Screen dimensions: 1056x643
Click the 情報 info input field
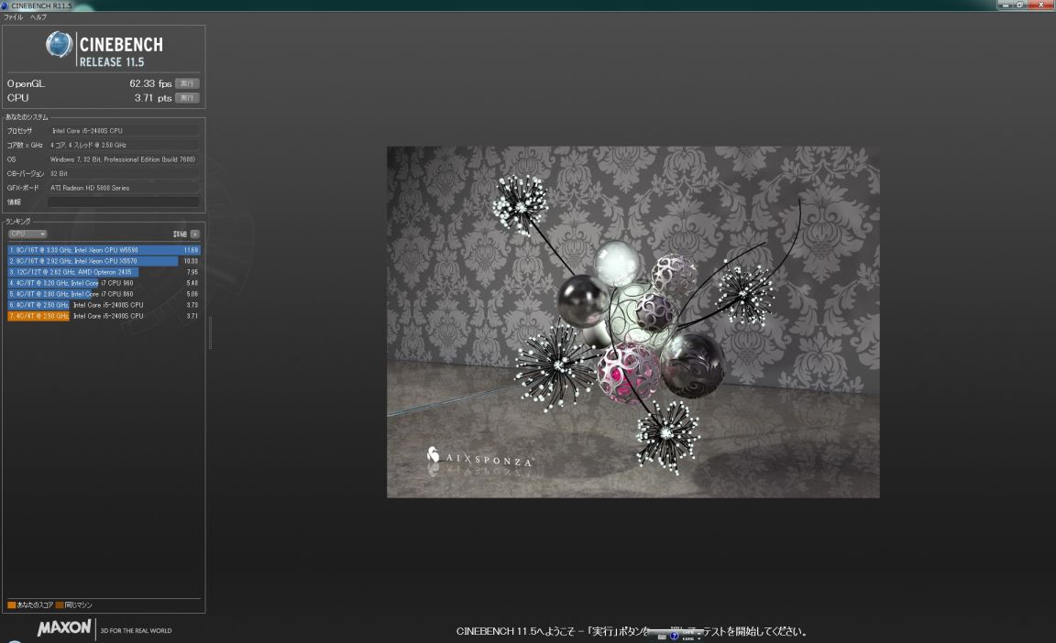click(x=123, y=202)
